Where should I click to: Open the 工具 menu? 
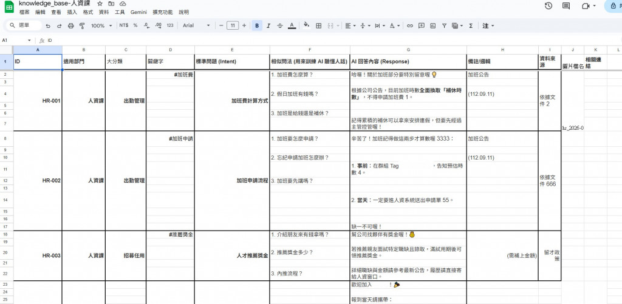click(120, 12)
